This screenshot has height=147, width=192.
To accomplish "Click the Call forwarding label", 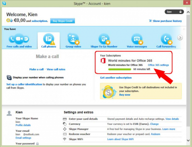I will (x=166, y=47).
